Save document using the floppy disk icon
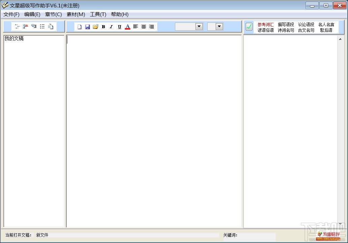This screenshot has width=348, height=243. tap(88, 27)
